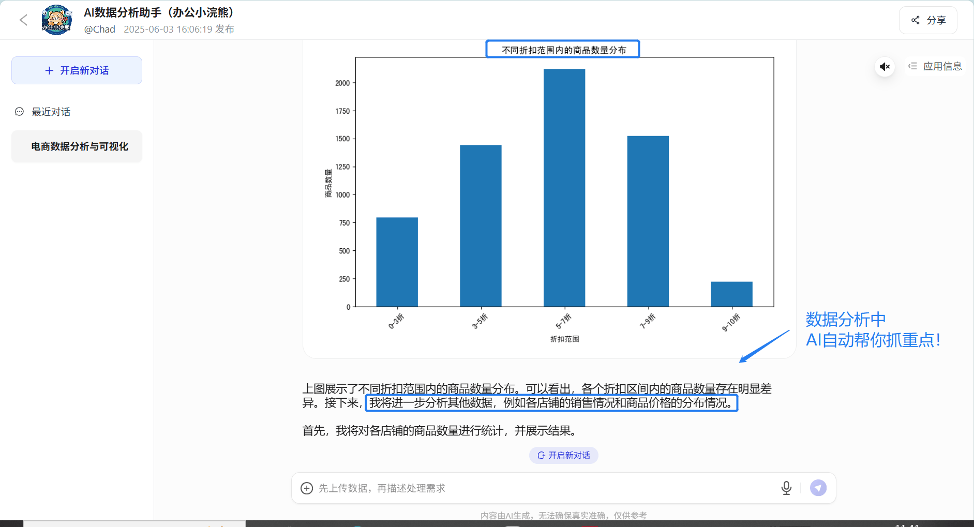The width and height of the screenshot is (974, 527).
Task: Click the chat bubble icon beside 最近对话
Action: tap(20, 112)
